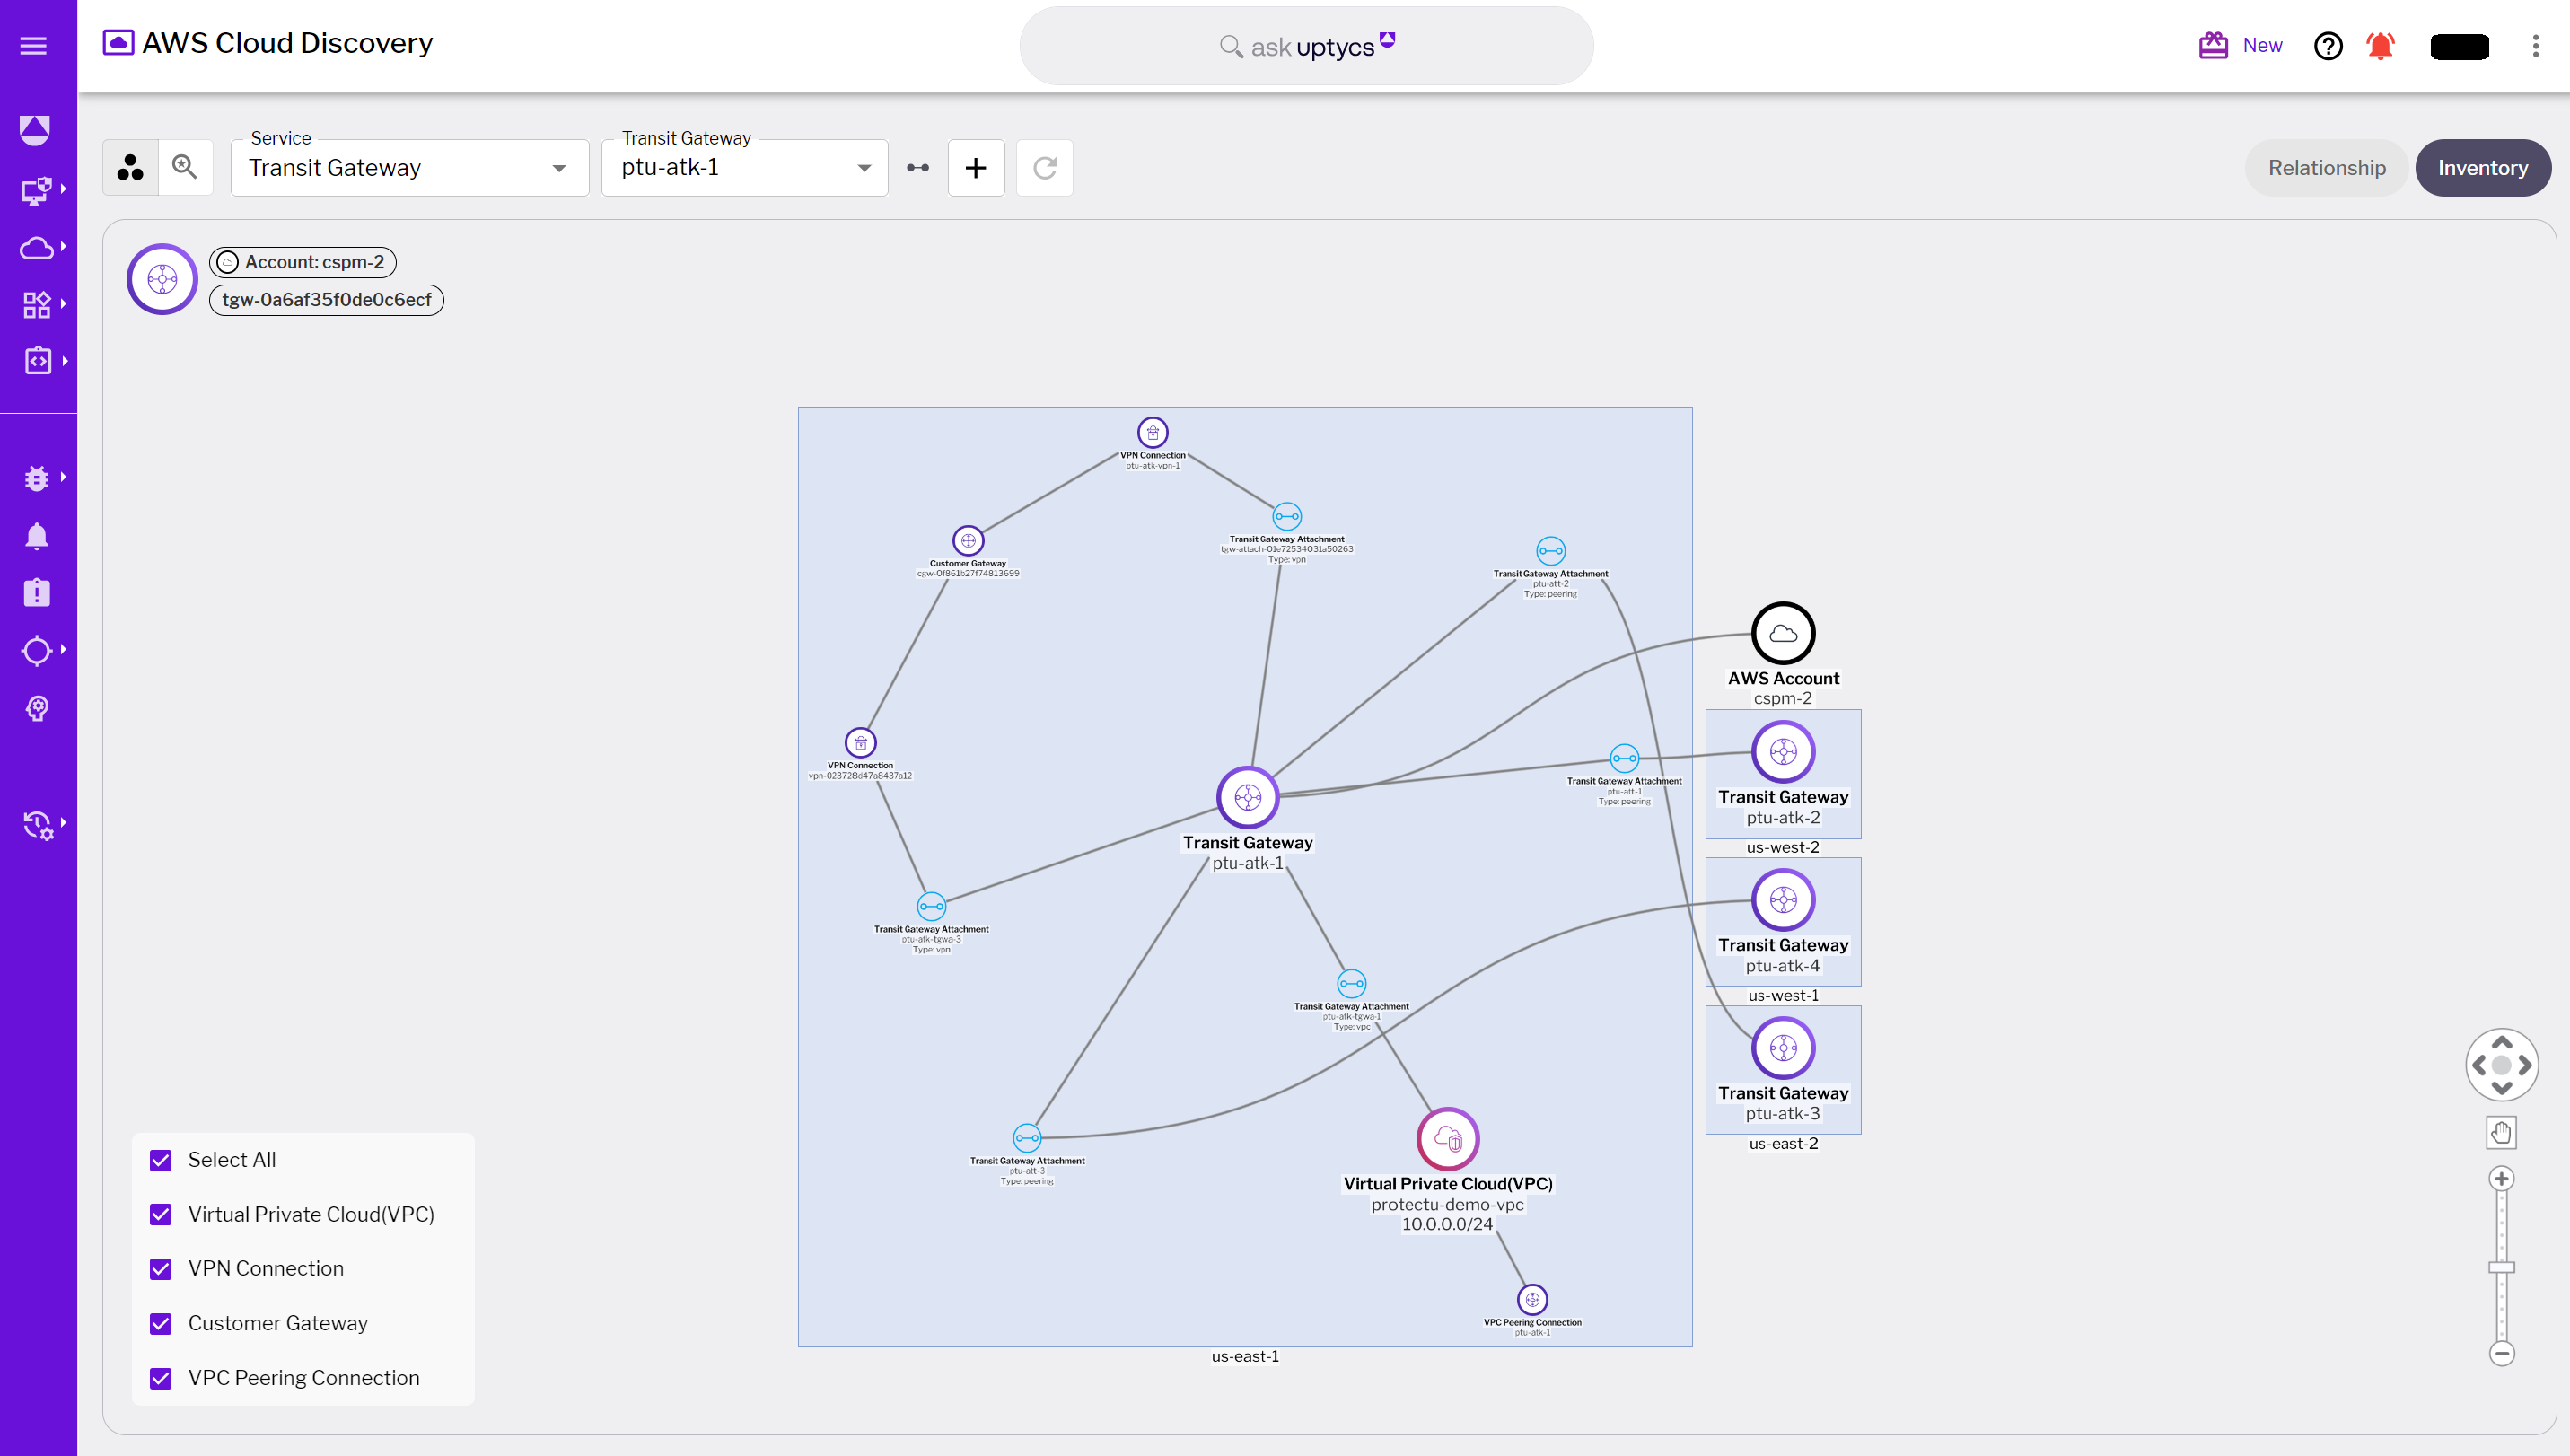Viewport: 2570px width, 1456px height.
Task: Open the detections target icon in sidebar
Action: pos(37,650)
